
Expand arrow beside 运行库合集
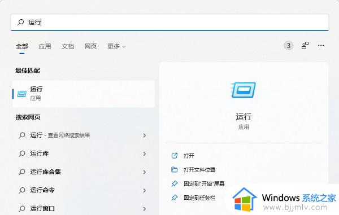(x=145, y=172)
